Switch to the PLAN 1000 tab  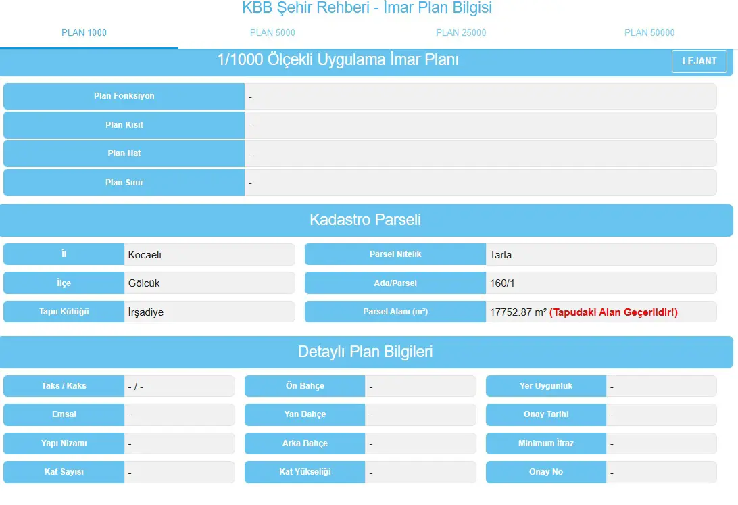click(x=84, y=32)
